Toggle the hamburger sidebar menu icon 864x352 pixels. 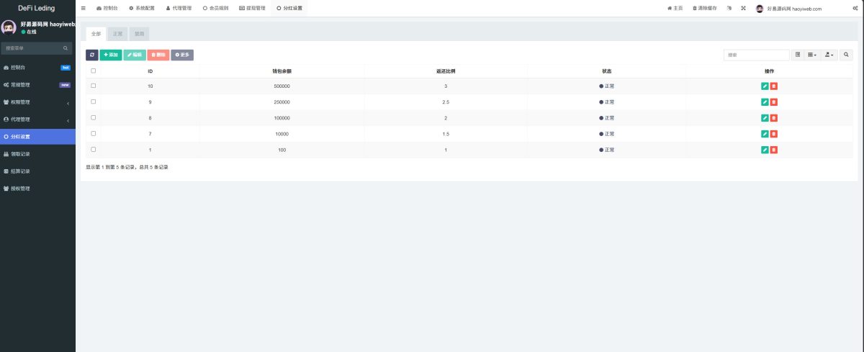tap(84, 8)
